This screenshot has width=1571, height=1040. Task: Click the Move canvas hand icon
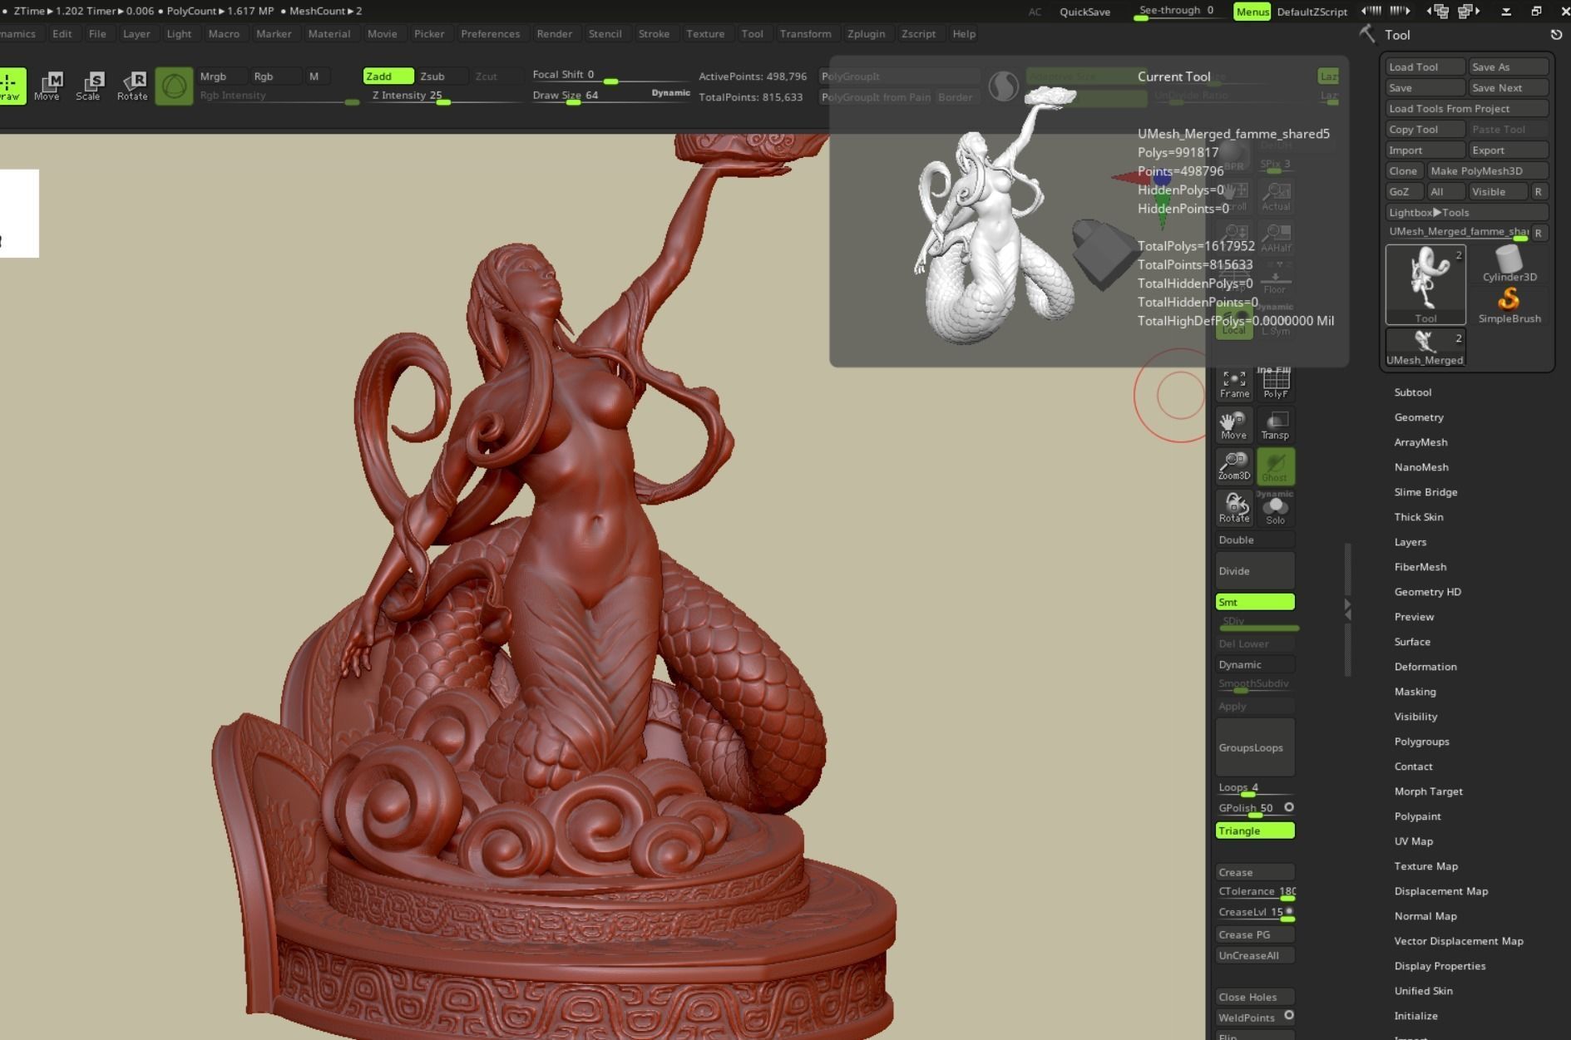(x=1234, y=425)
